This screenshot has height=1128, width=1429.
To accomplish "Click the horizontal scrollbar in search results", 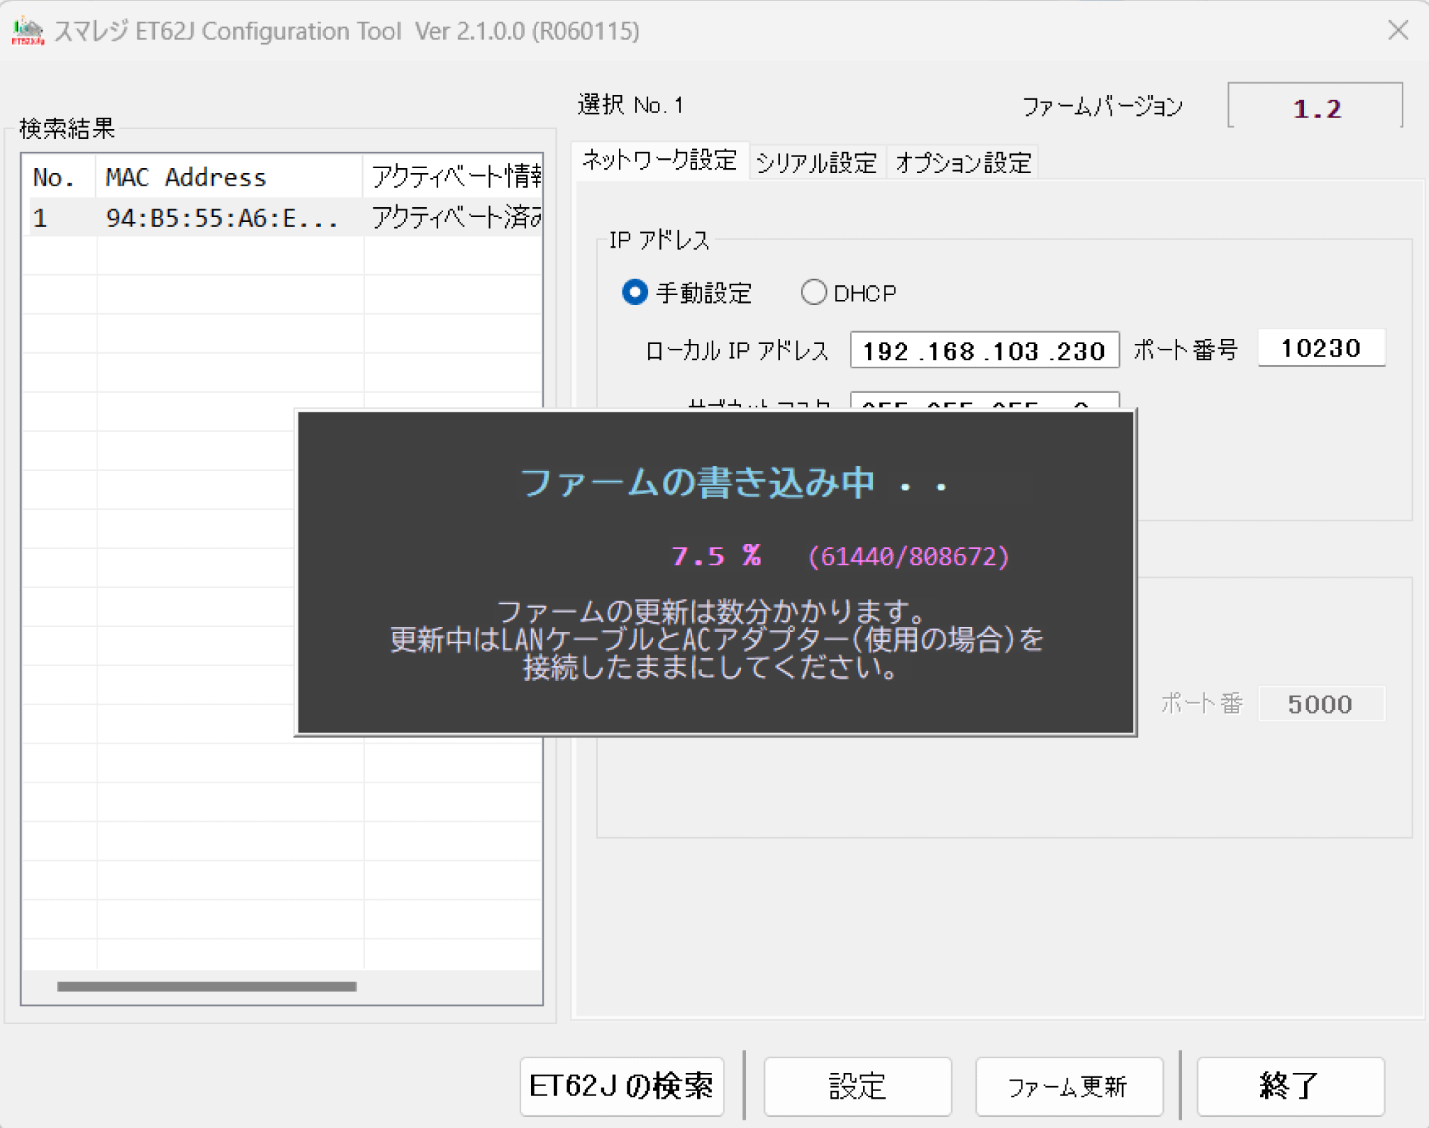I will pos(207,986).
